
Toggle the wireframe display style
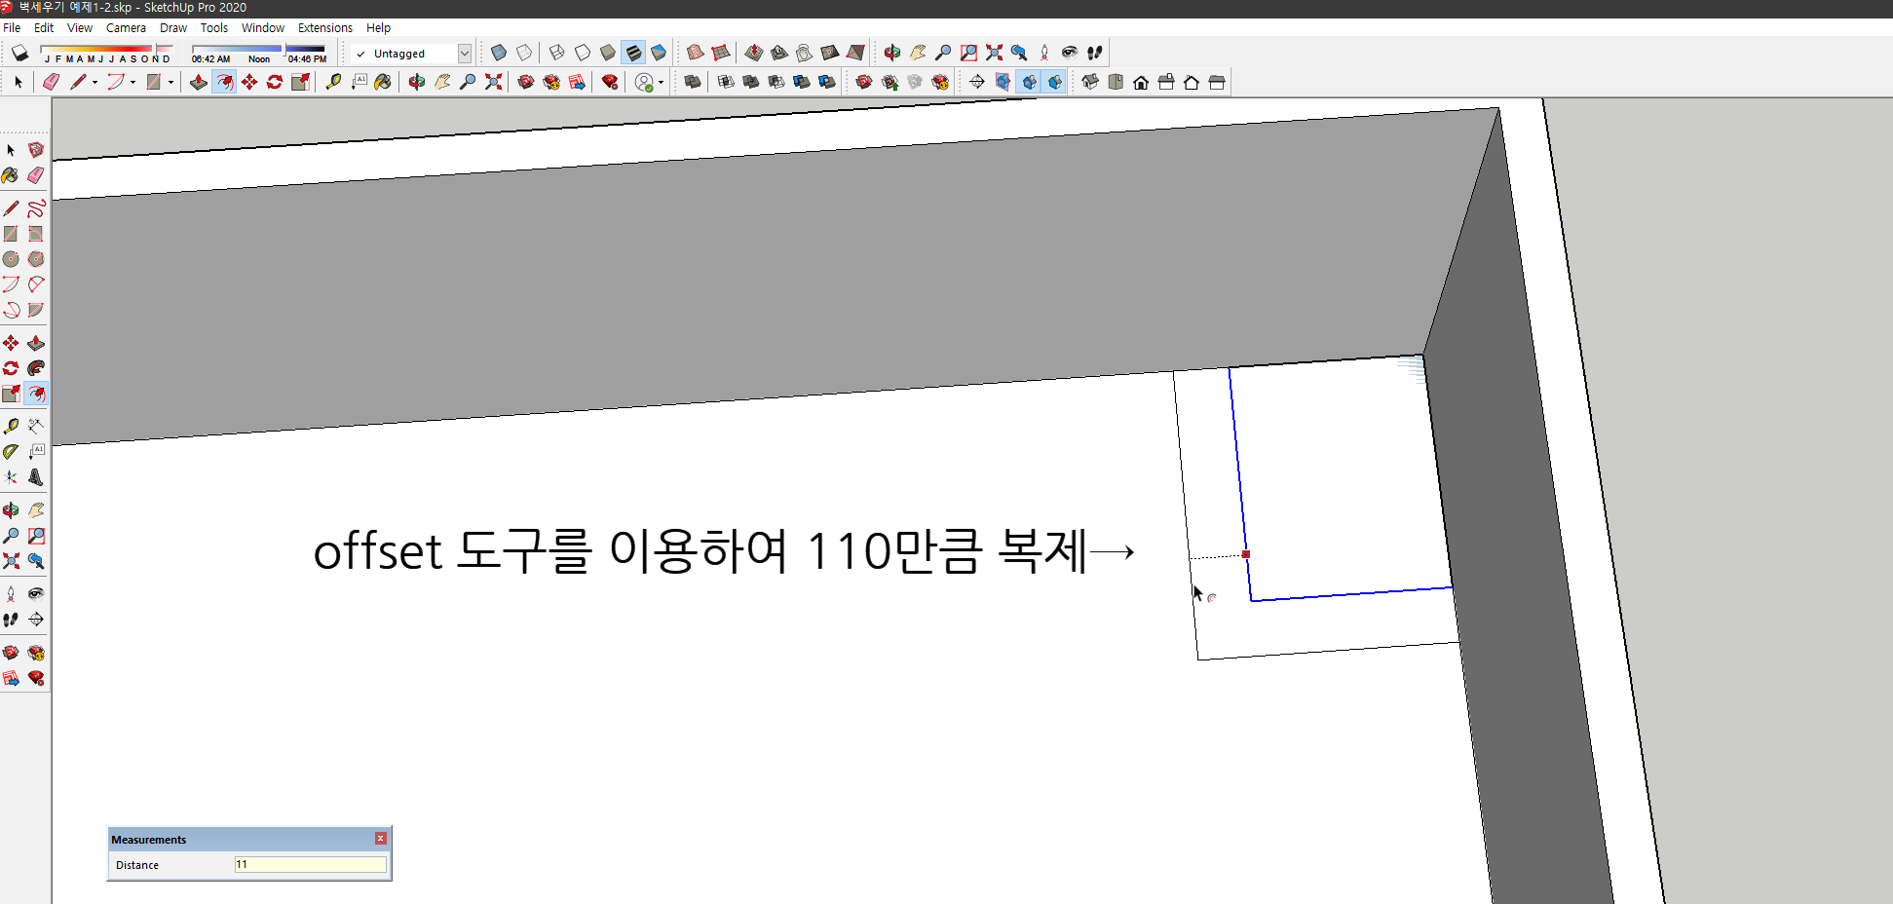click(x=557, y=53)
